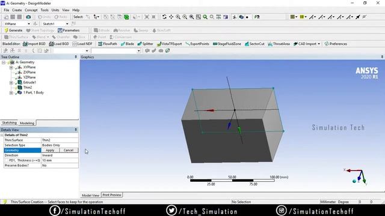Click the Thickness value 10 mm field
The height and width of the screenshot is (216, 385).
pyautogui.click(x=60, y=160)
